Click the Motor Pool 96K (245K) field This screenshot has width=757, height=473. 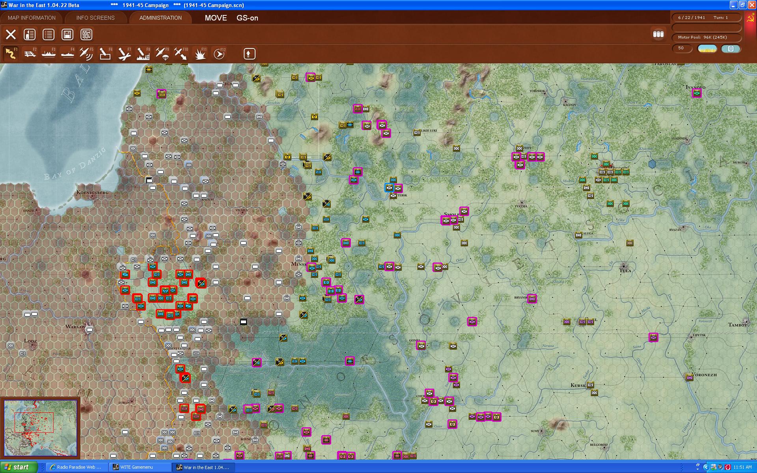tap(707, 37)
